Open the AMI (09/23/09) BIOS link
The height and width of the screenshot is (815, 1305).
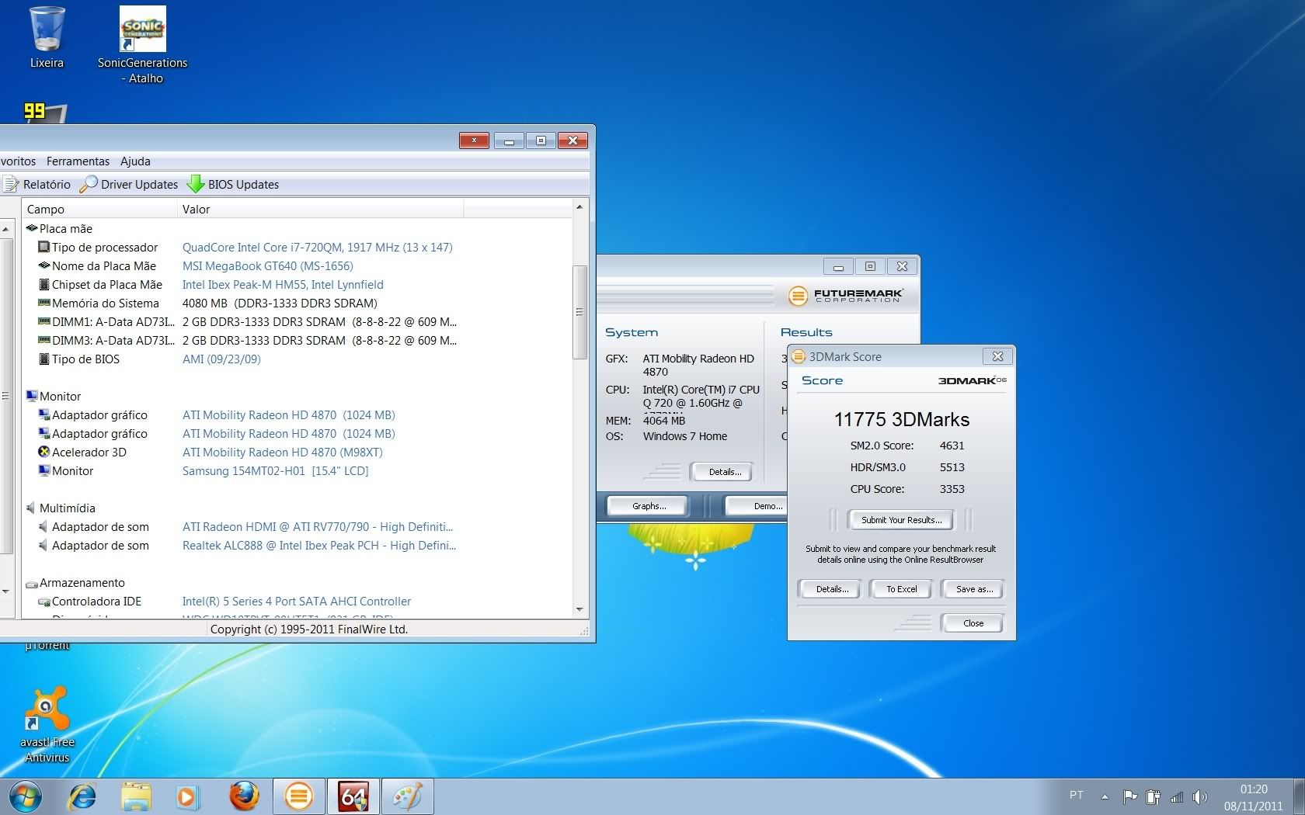click(x=221, y=359)
